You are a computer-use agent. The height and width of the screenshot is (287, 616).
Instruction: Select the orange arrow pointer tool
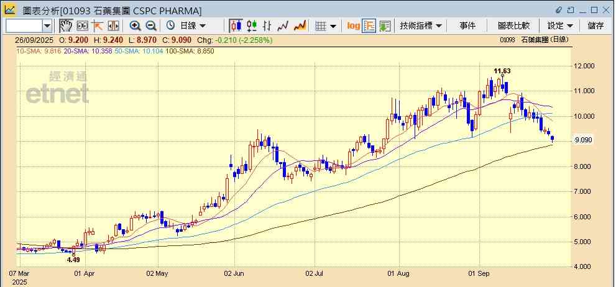coord(98,26)
